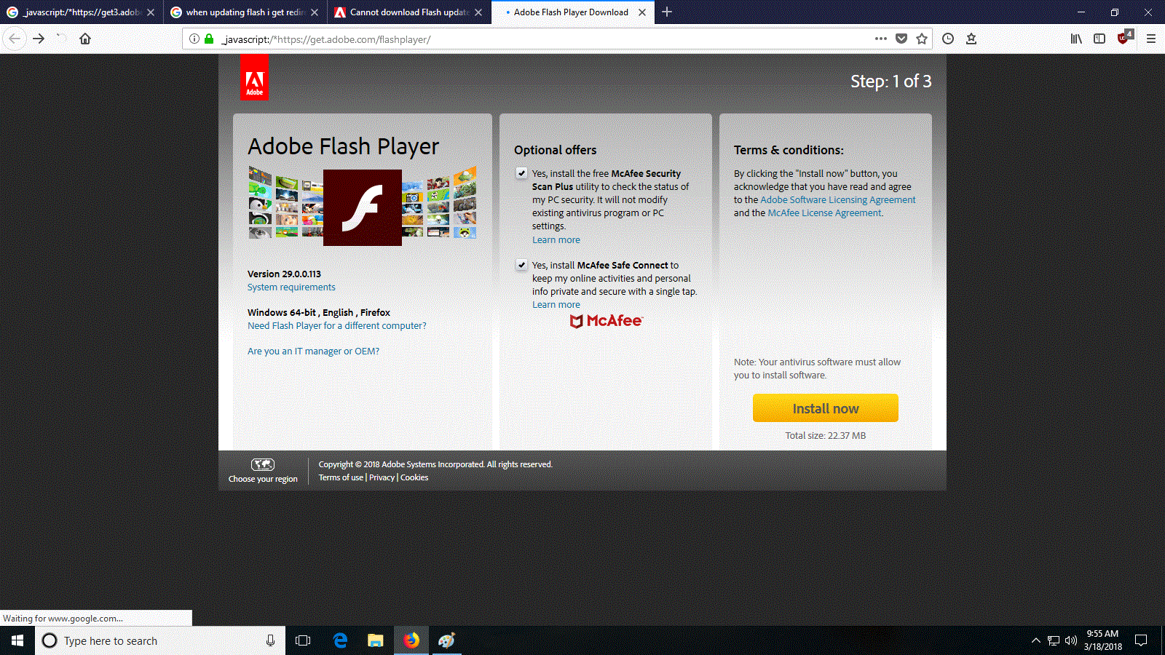Viewport: 1165px width, 655px height.
Task: Click the Flash Player artwork image
Action: pos(363,206)
